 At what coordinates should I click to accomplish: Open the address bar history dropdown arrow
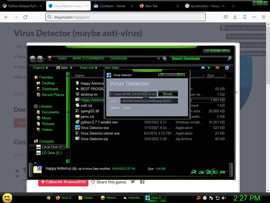pyautogui.click(x=158, y=59)
